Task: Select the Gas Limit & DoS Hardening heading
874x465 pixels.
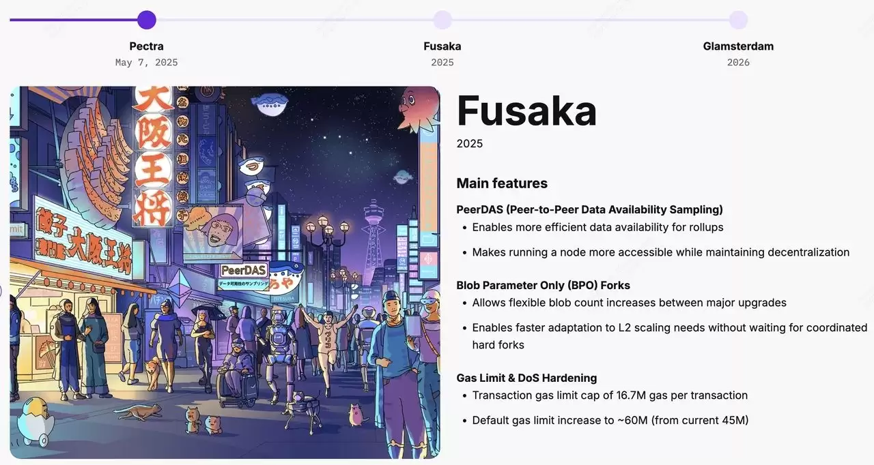Action: (526, 377)
